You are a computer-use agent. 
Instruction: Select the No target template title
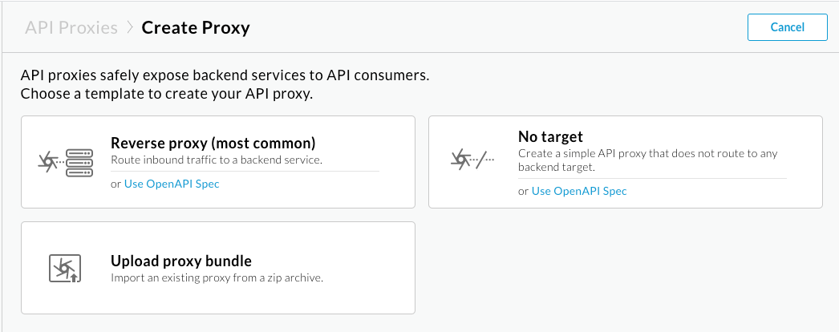(550, 136)
